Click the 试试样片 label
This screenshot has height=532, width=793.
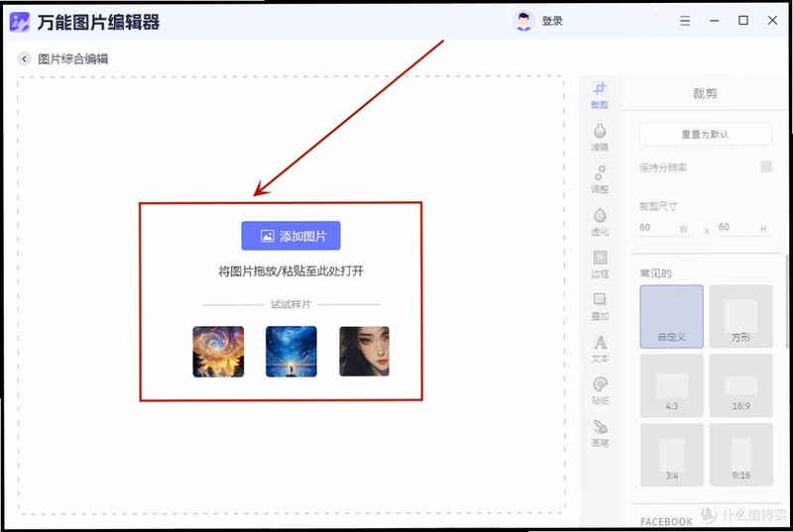click(290, 304)
